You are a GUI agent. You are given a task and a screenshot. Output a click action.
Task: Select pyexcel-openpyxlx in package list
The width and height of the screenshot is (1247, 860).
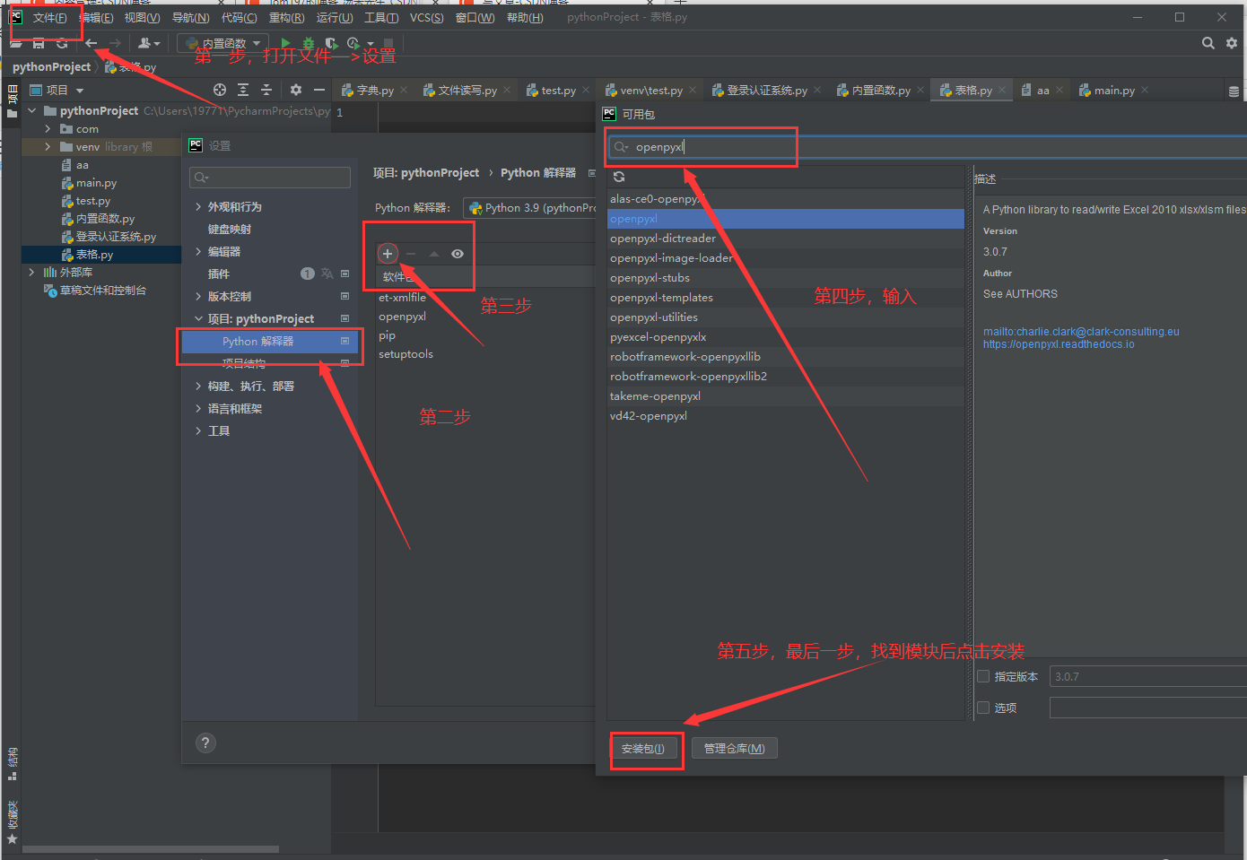(786, 337)
